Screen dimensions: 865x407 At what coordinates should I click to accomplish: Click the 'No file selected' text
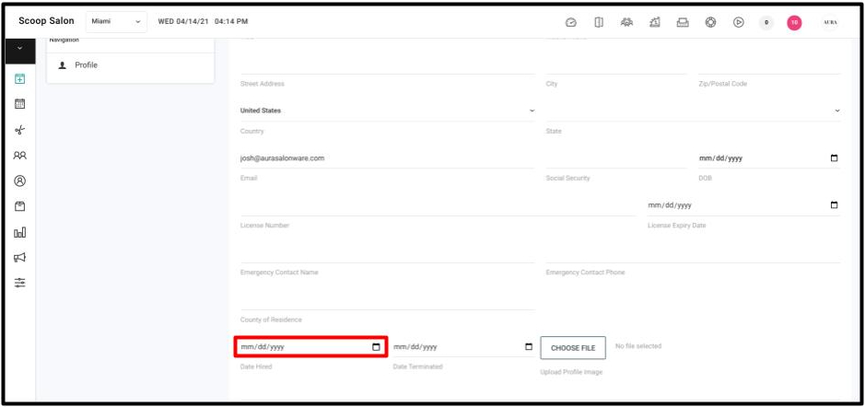point(637,346)
